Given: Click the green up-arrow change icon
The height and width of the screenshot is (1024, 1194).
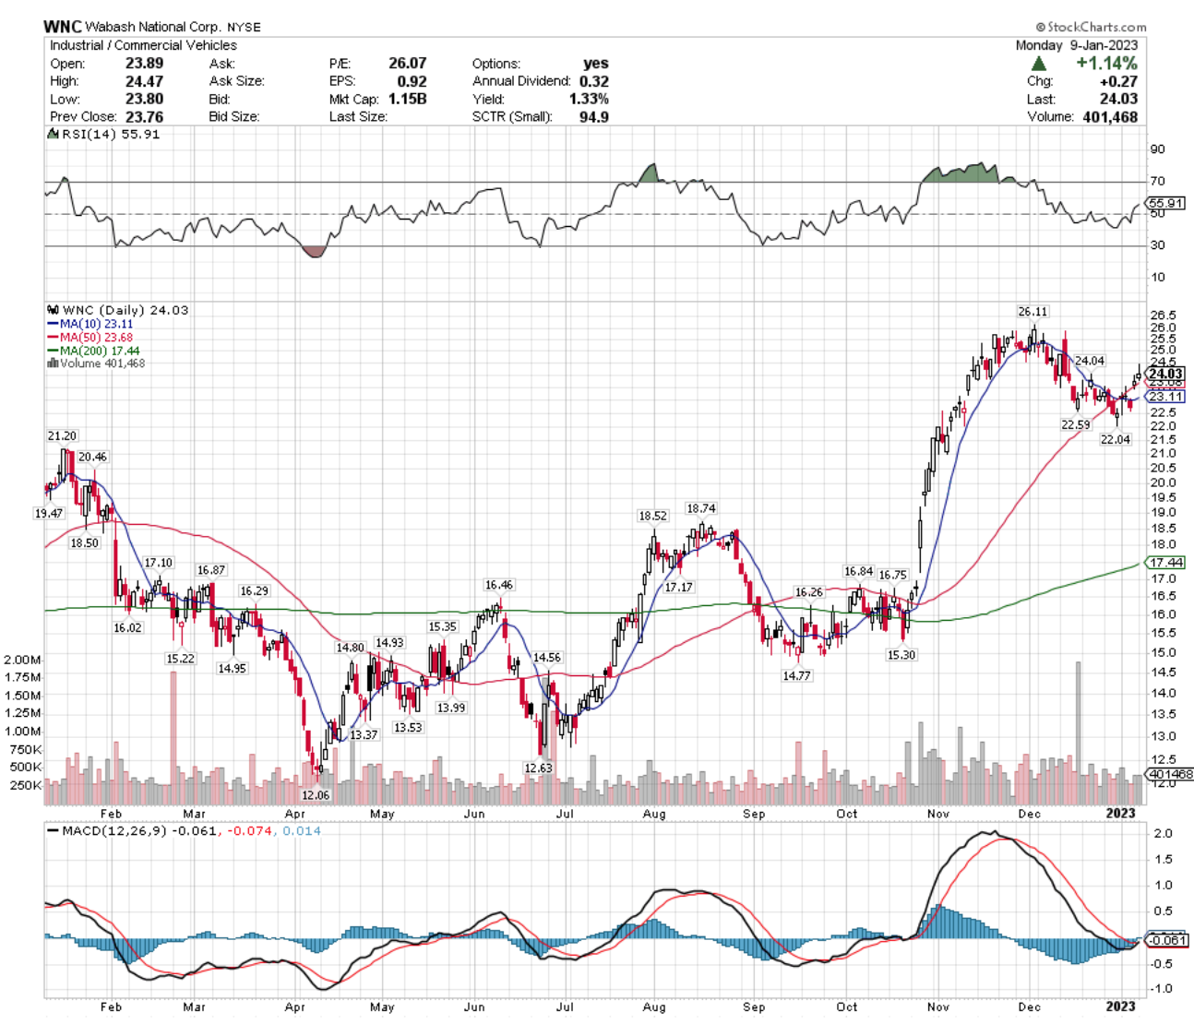Looking at the screenshot, I should click(1039, 64).
